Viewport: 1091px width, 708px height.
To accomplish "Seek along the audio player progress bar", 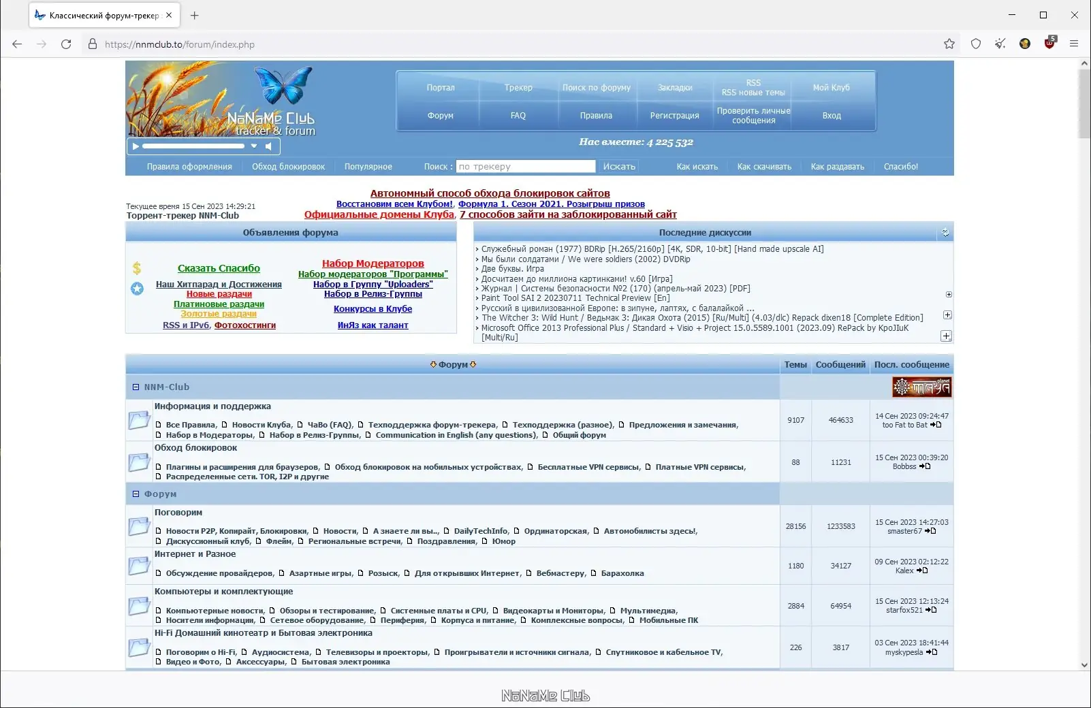I will pos(193,146).
